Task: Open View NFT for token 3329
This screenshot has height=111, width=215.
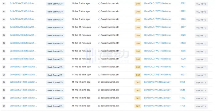Action: click(x=201, y=36)
